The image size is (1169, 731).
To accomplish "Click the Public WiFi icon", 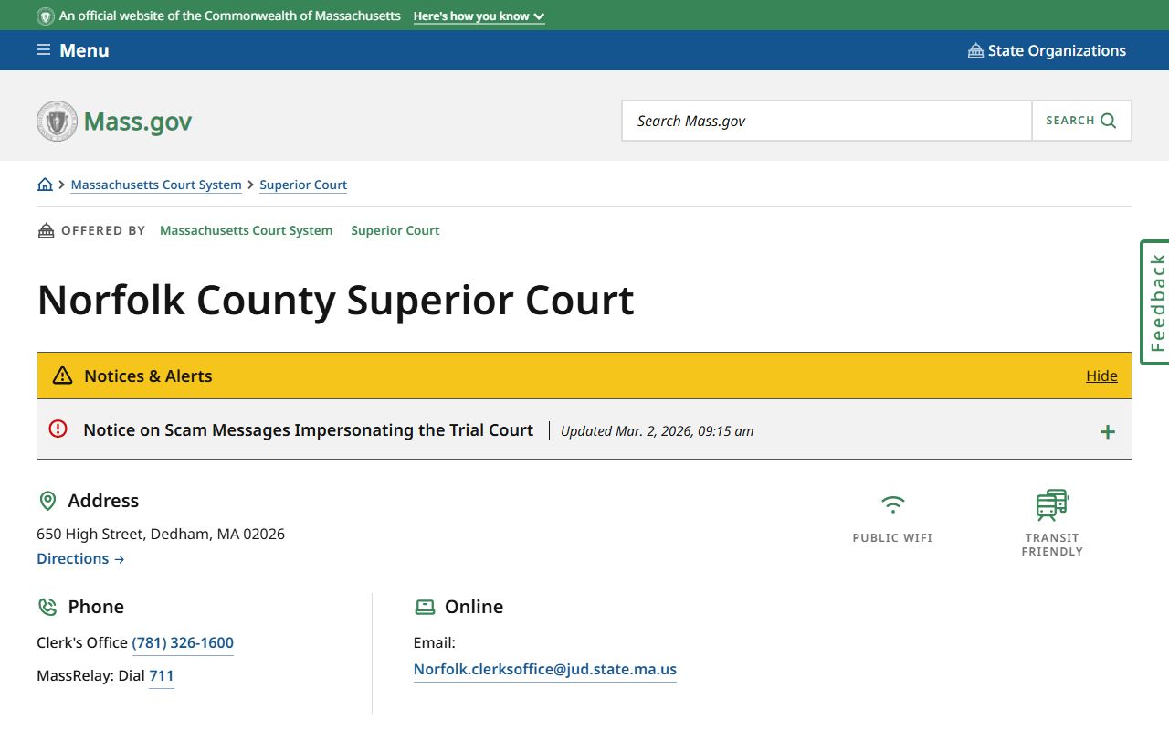I will pyautogui.click(x=892, y=504).
